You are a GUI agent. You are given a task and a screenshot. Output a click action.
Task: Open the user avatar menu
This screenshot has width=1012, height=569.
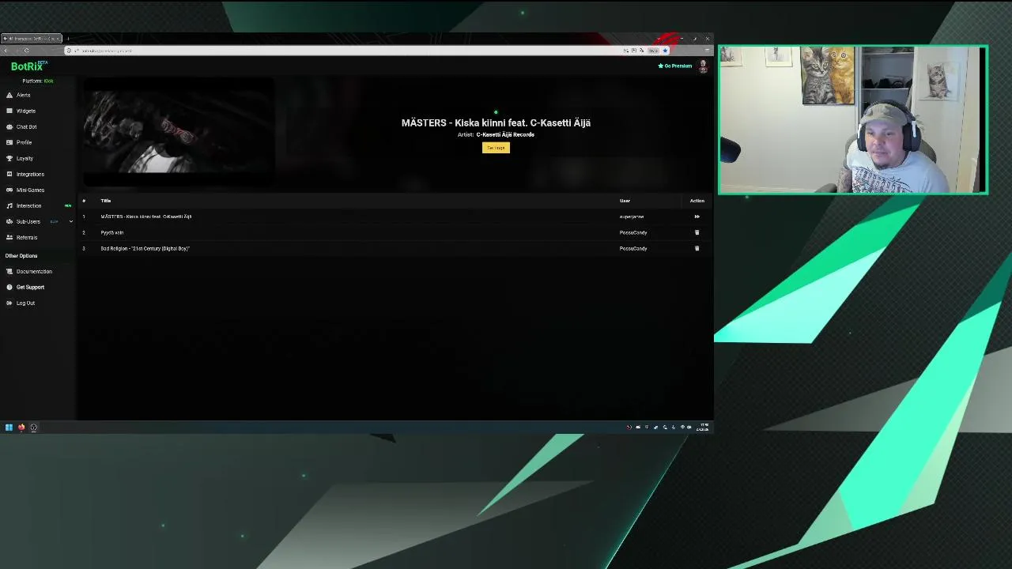(x=703, y=66)
